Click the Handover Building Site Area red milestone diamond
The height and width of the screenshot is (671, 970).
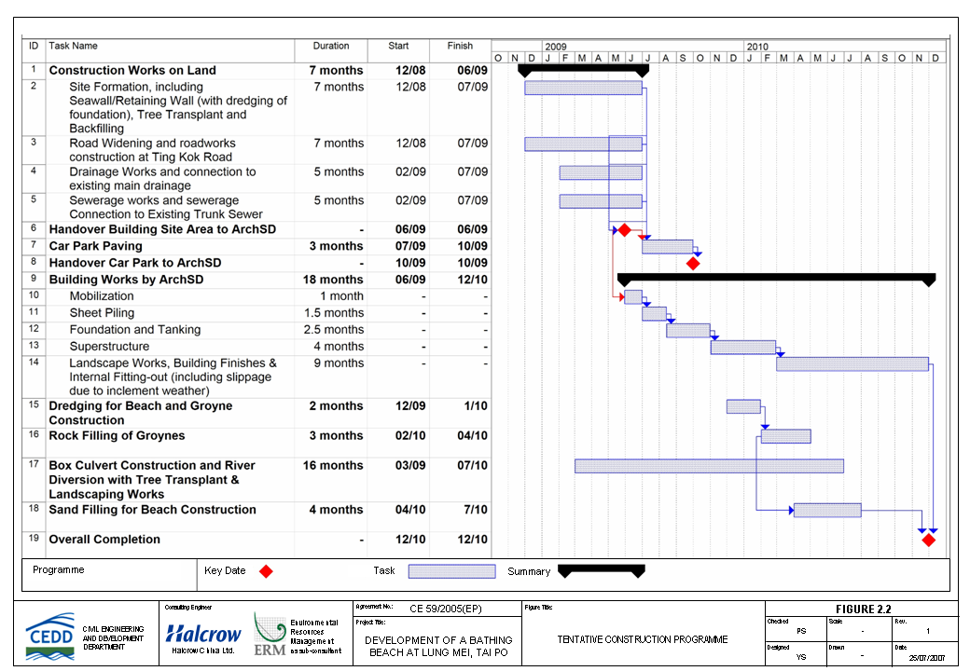[624, 230]
